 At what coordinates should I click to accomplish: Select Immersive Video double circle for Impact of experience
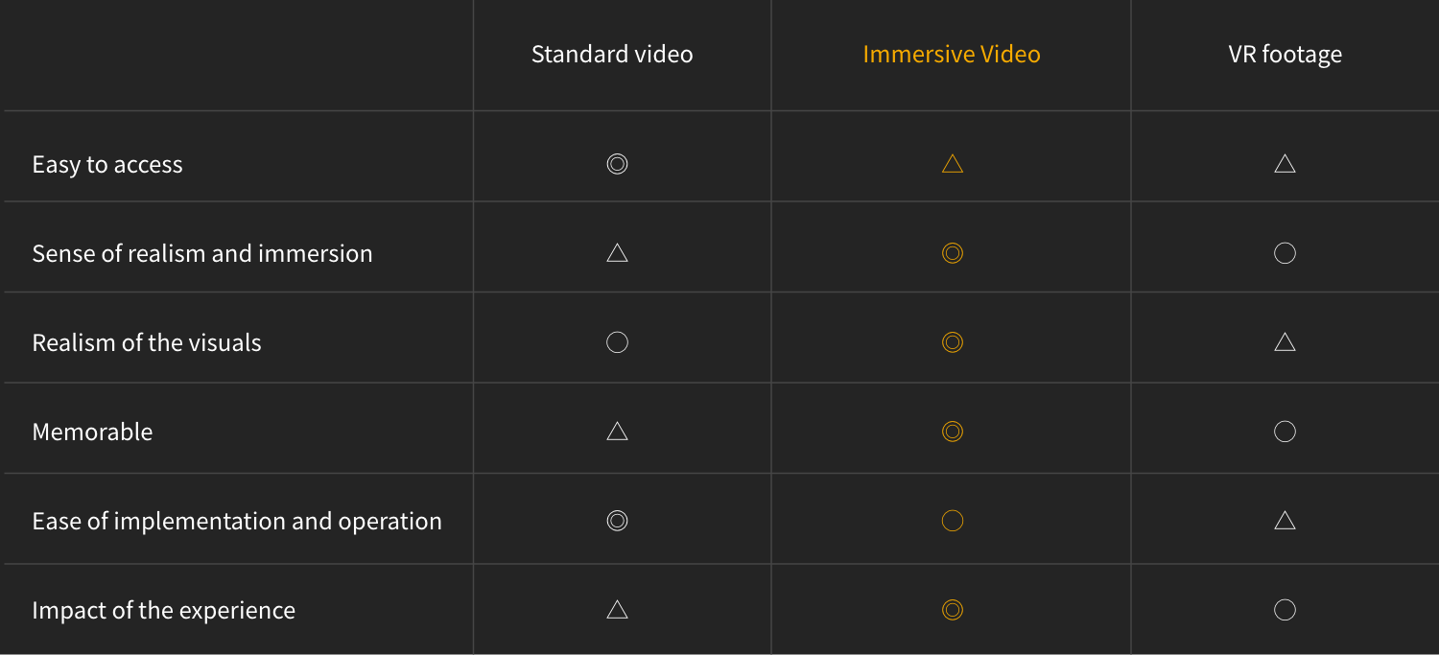click(x=952, y=610)
